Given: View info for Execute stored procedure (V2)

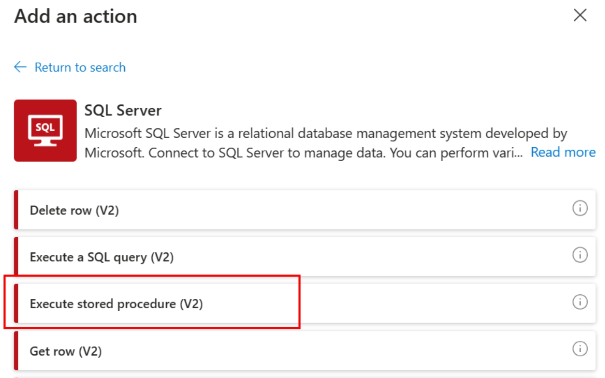Looking at the screenshot, I should pos(580,302).
